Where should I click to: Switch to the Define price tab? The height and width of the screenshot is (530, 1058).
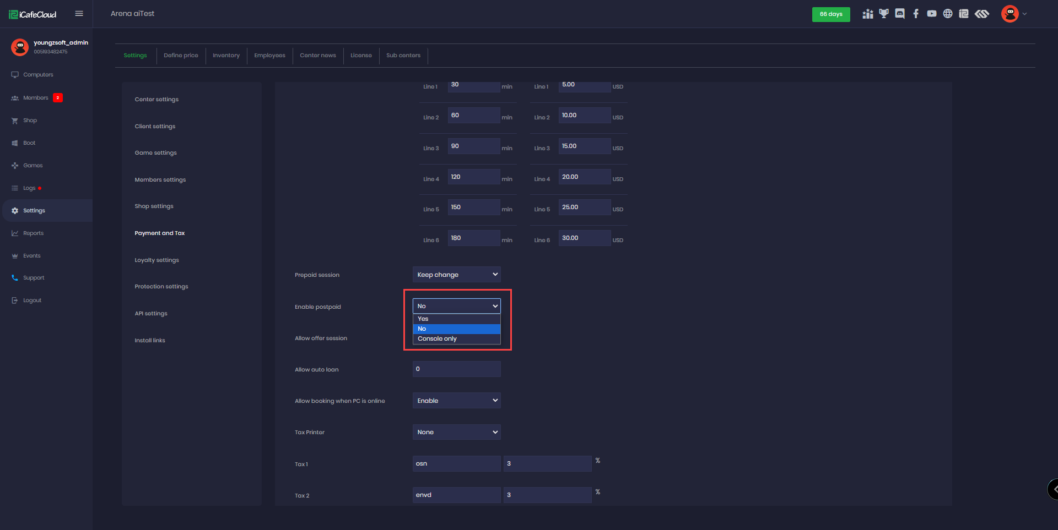[181, 56]
